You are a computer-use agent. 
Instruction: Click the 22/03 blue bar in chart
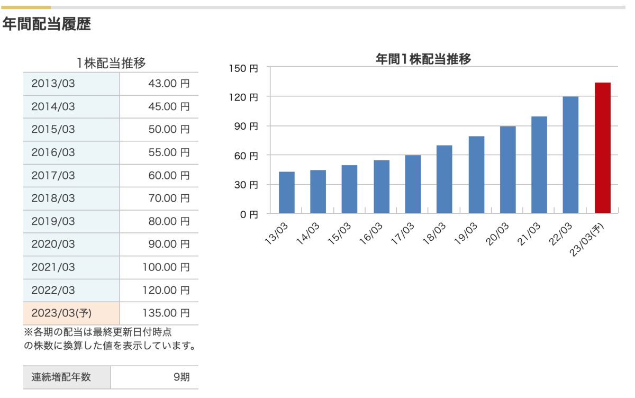coord(571,155)
